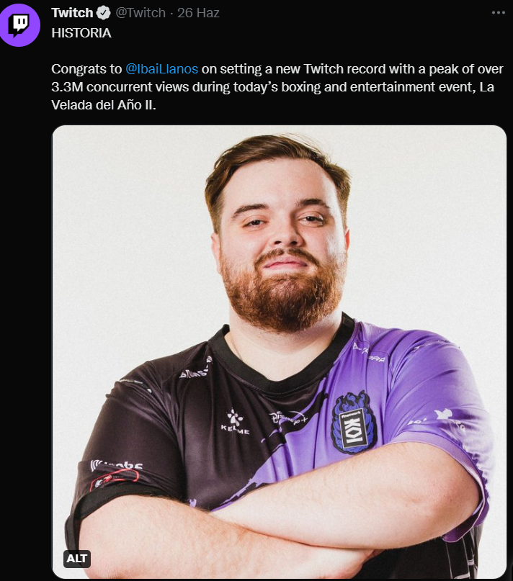Click the Kelme logo on the jersey
513x581 pixels.
point(235,422)
